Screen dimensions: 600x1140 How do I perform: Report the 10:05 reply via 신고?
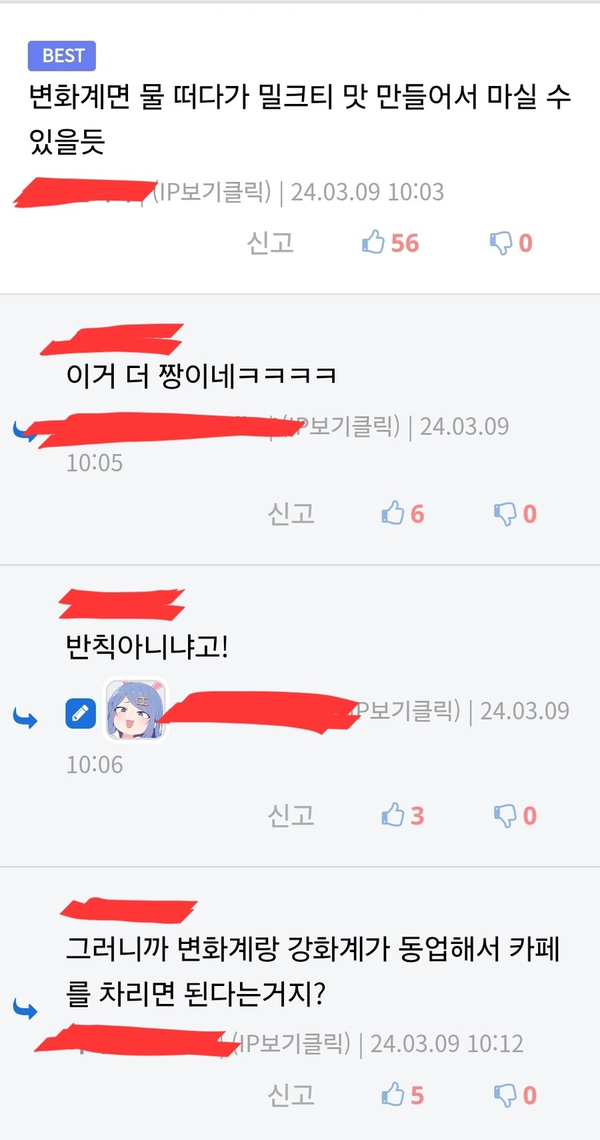tap(291, 513)
